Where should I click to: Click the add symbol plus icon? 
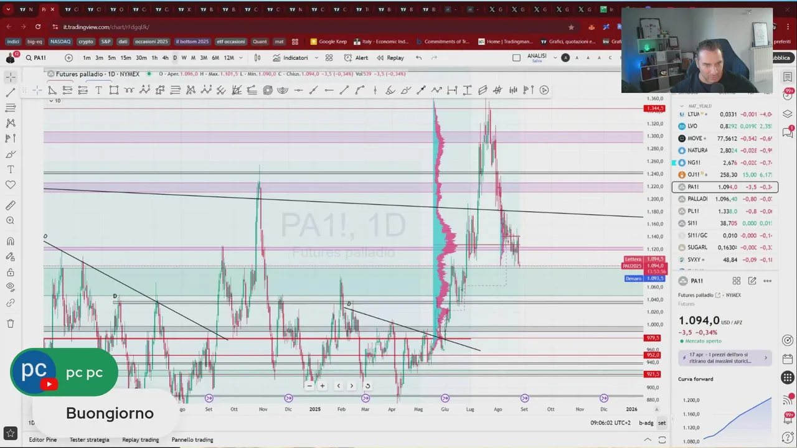pos(68,58)
